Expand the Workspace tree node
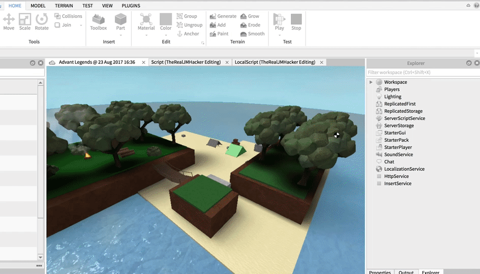 (x=371, y=82)
